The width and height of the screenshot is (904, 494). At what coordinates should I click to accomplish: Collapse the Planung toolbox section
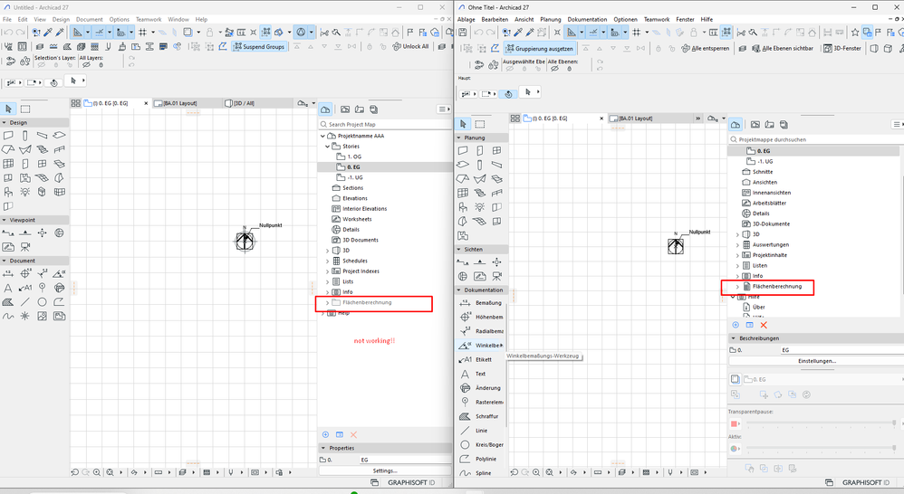(459, 138)
